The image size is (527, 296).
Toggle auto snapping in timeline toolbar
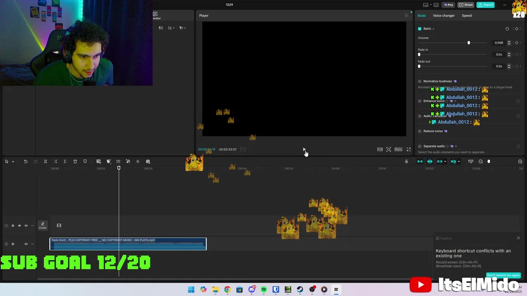click(x=430, y=162)
